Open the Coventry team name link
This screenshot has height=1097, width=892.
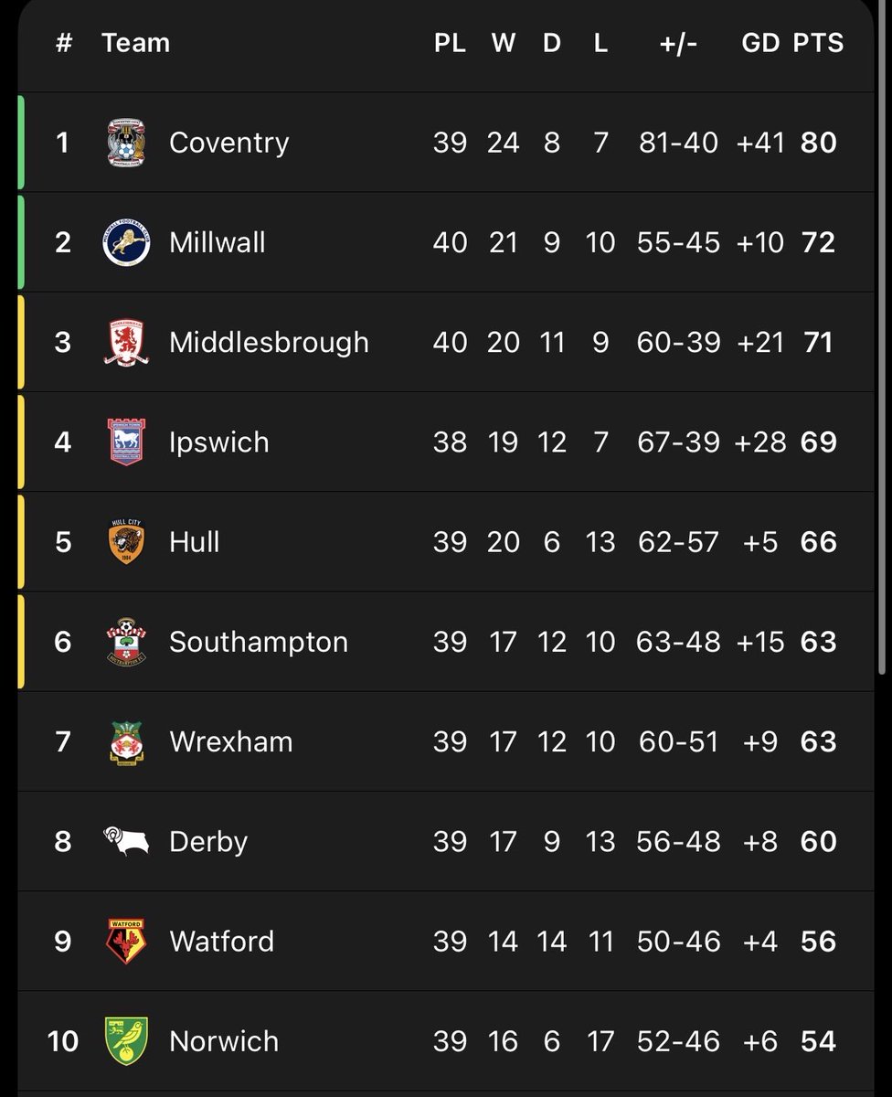click(x=229, y=143)
